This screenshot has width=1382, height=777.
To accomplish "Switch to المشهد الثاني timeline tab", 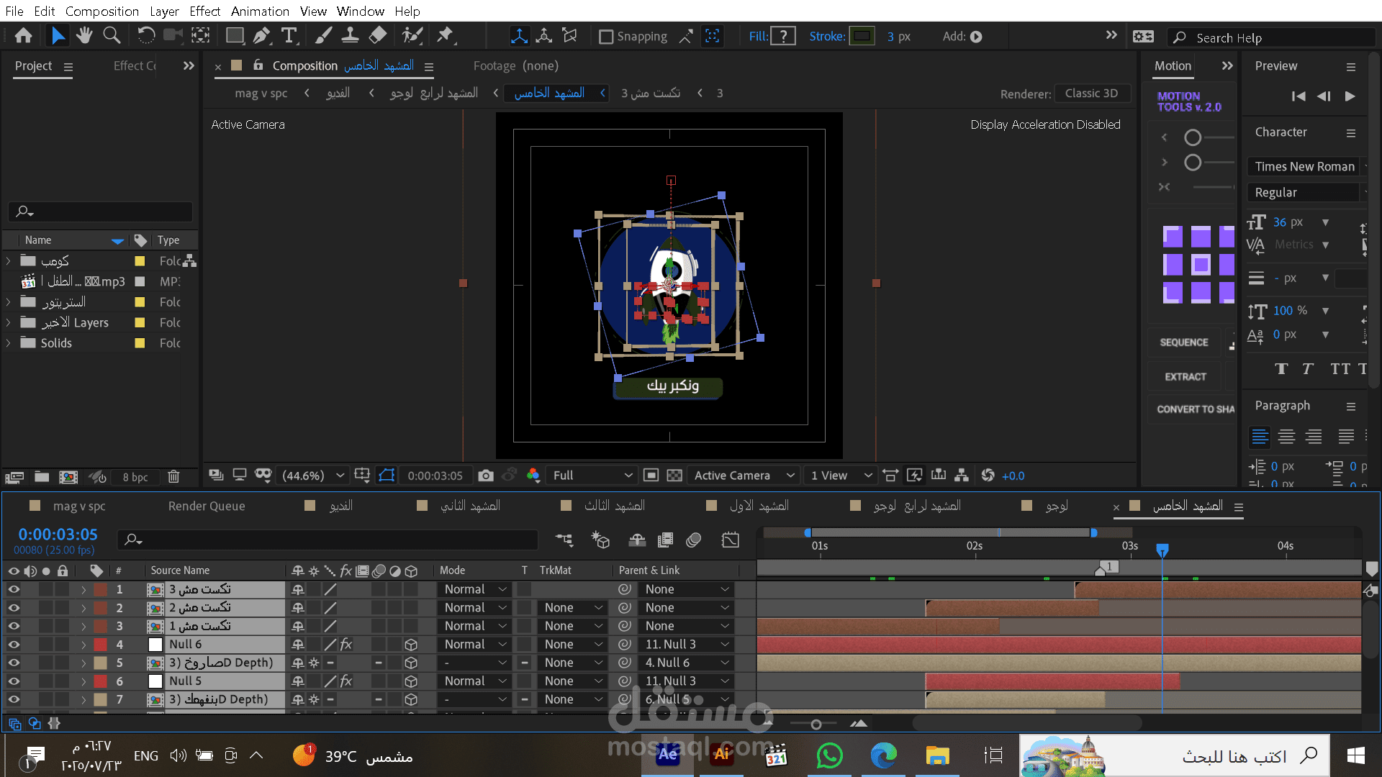I will coord(470,506).
